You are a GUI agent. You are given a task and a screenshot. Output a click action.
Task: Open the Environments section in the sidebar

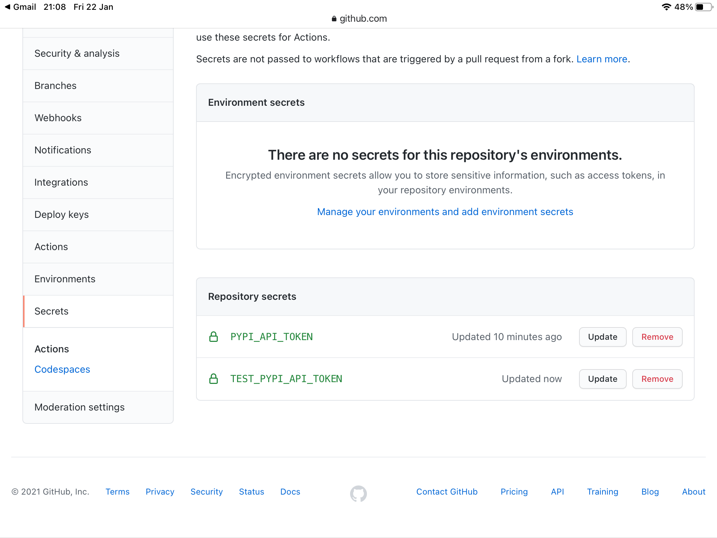pos(65,279)
